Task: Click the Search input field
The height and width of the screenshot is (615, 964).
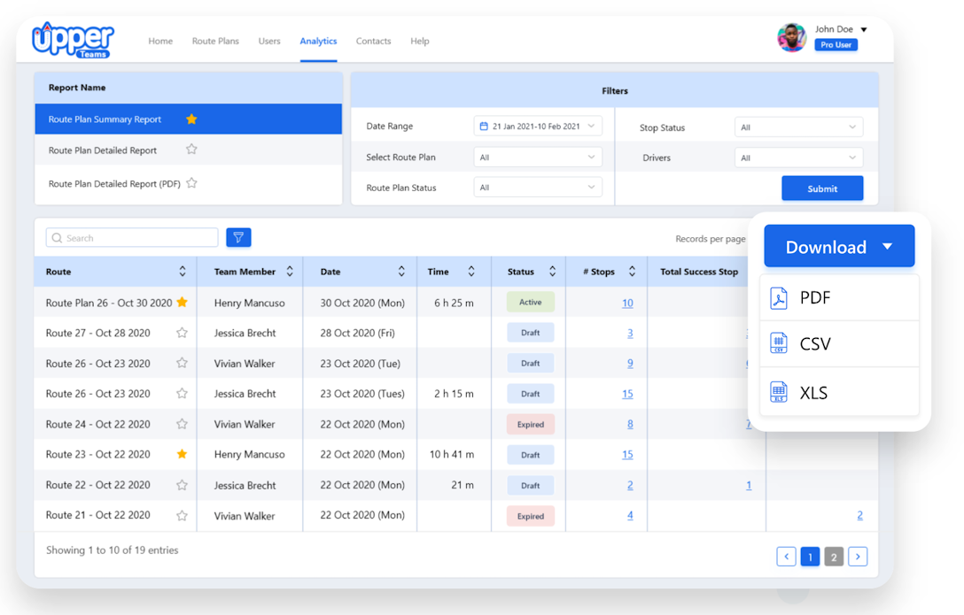Action: point(132,237)
